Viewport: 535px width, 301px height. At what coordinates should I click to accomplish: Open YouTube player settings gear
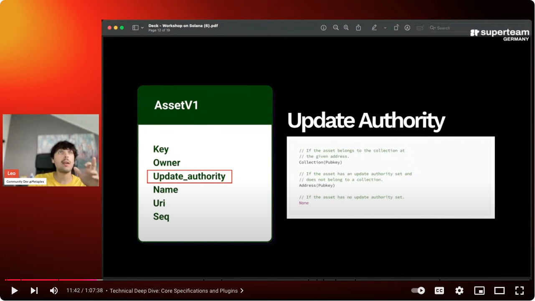(x=459, y=291)
